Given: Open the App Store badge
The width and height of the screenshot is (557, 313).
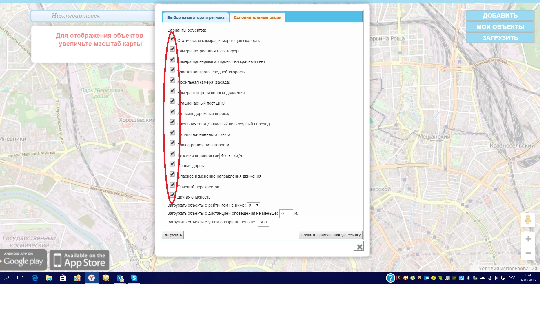Looking at the screenshot, I should click(79, 260).
